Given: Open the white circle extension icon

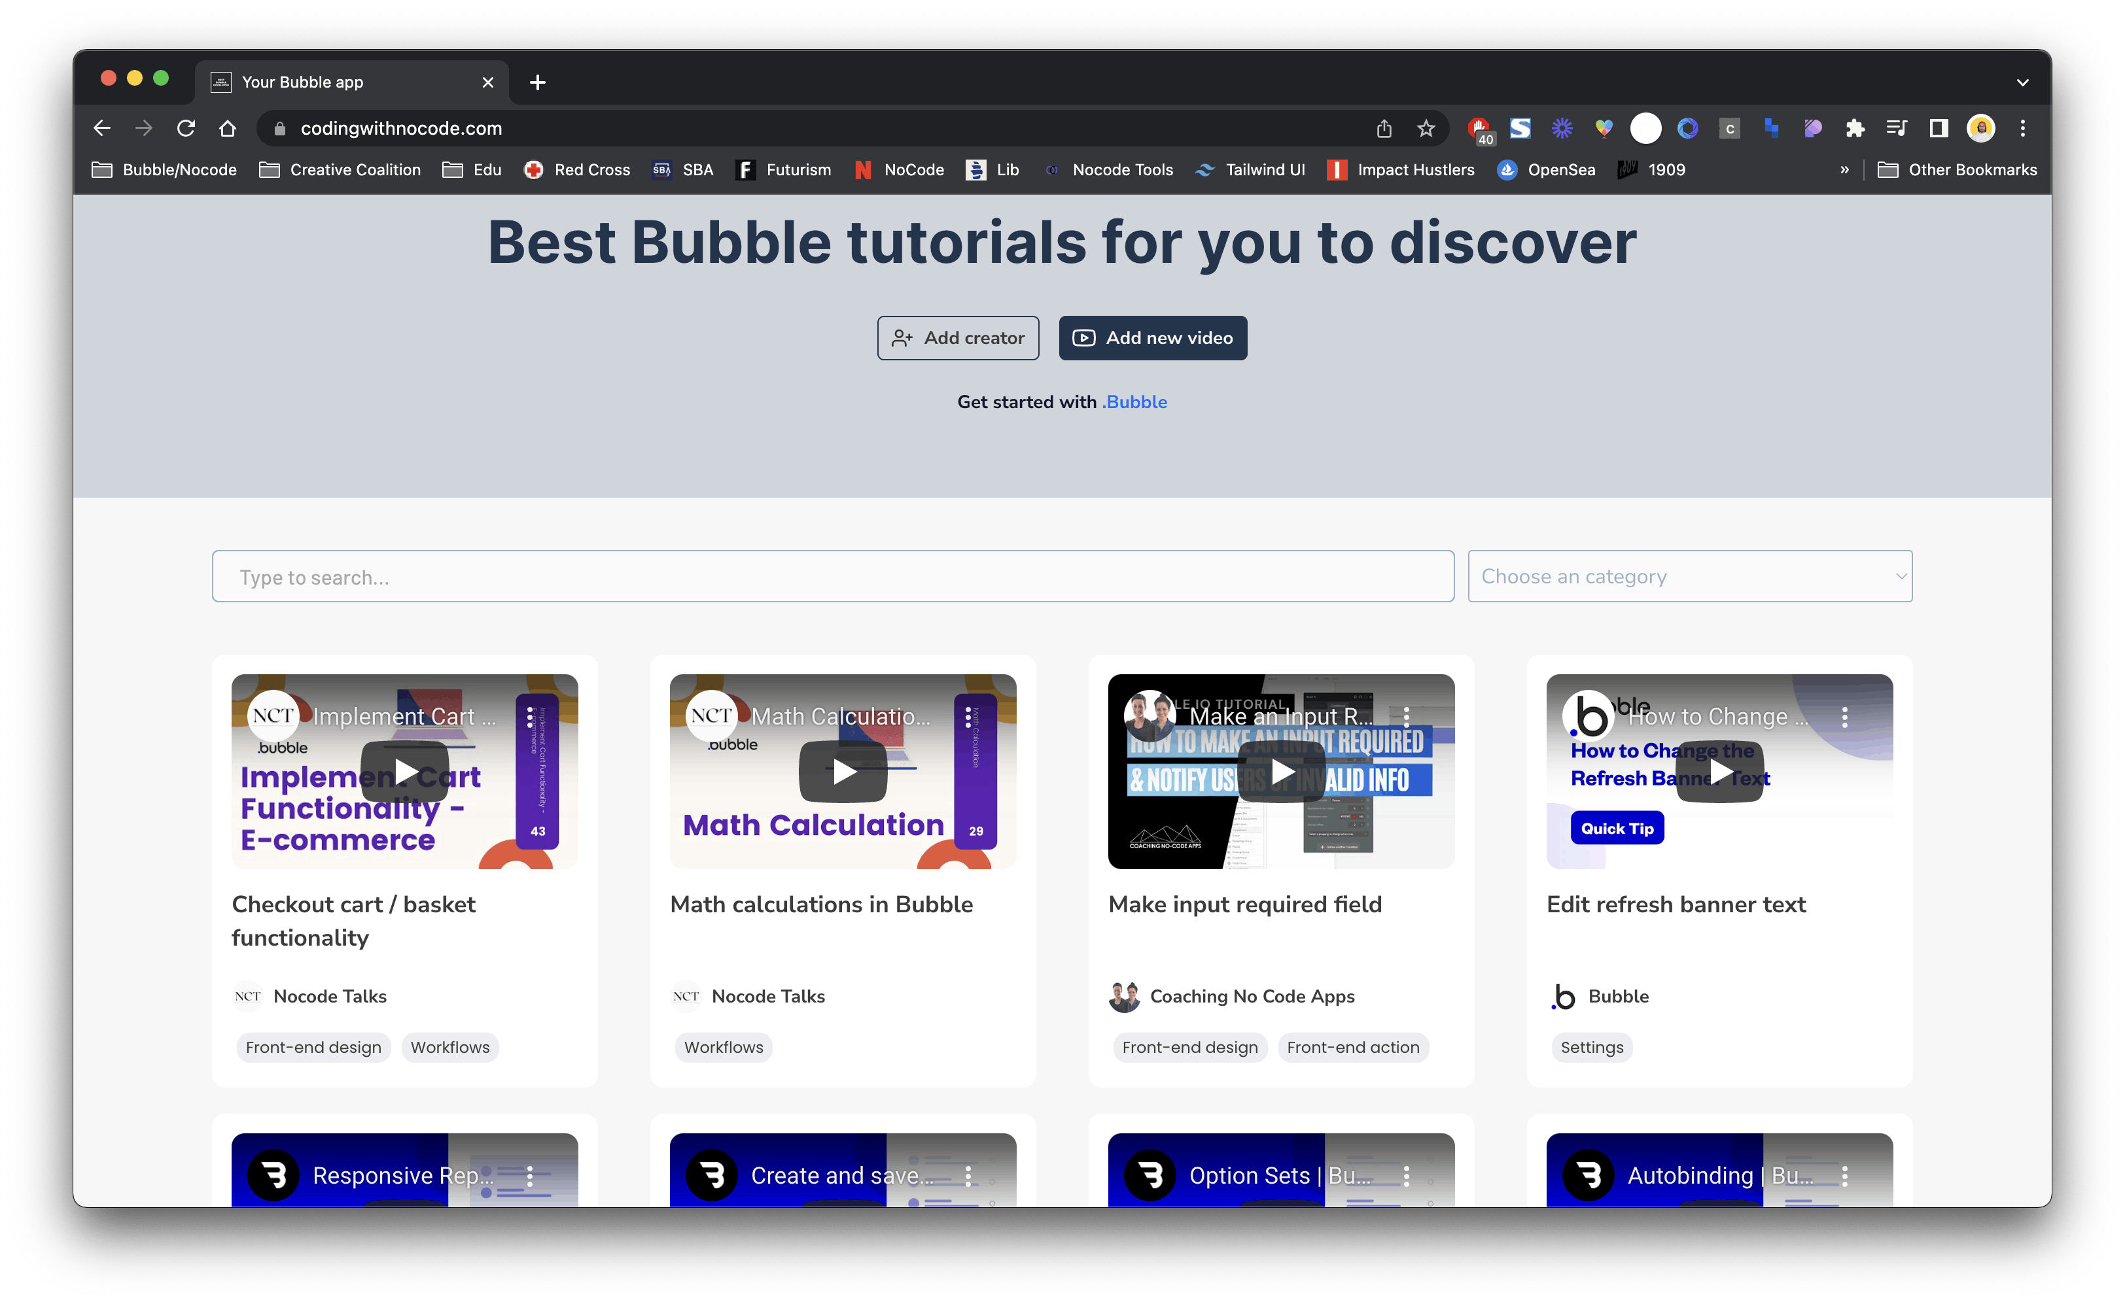Looking at the screenshot, I should point(1645,128).
